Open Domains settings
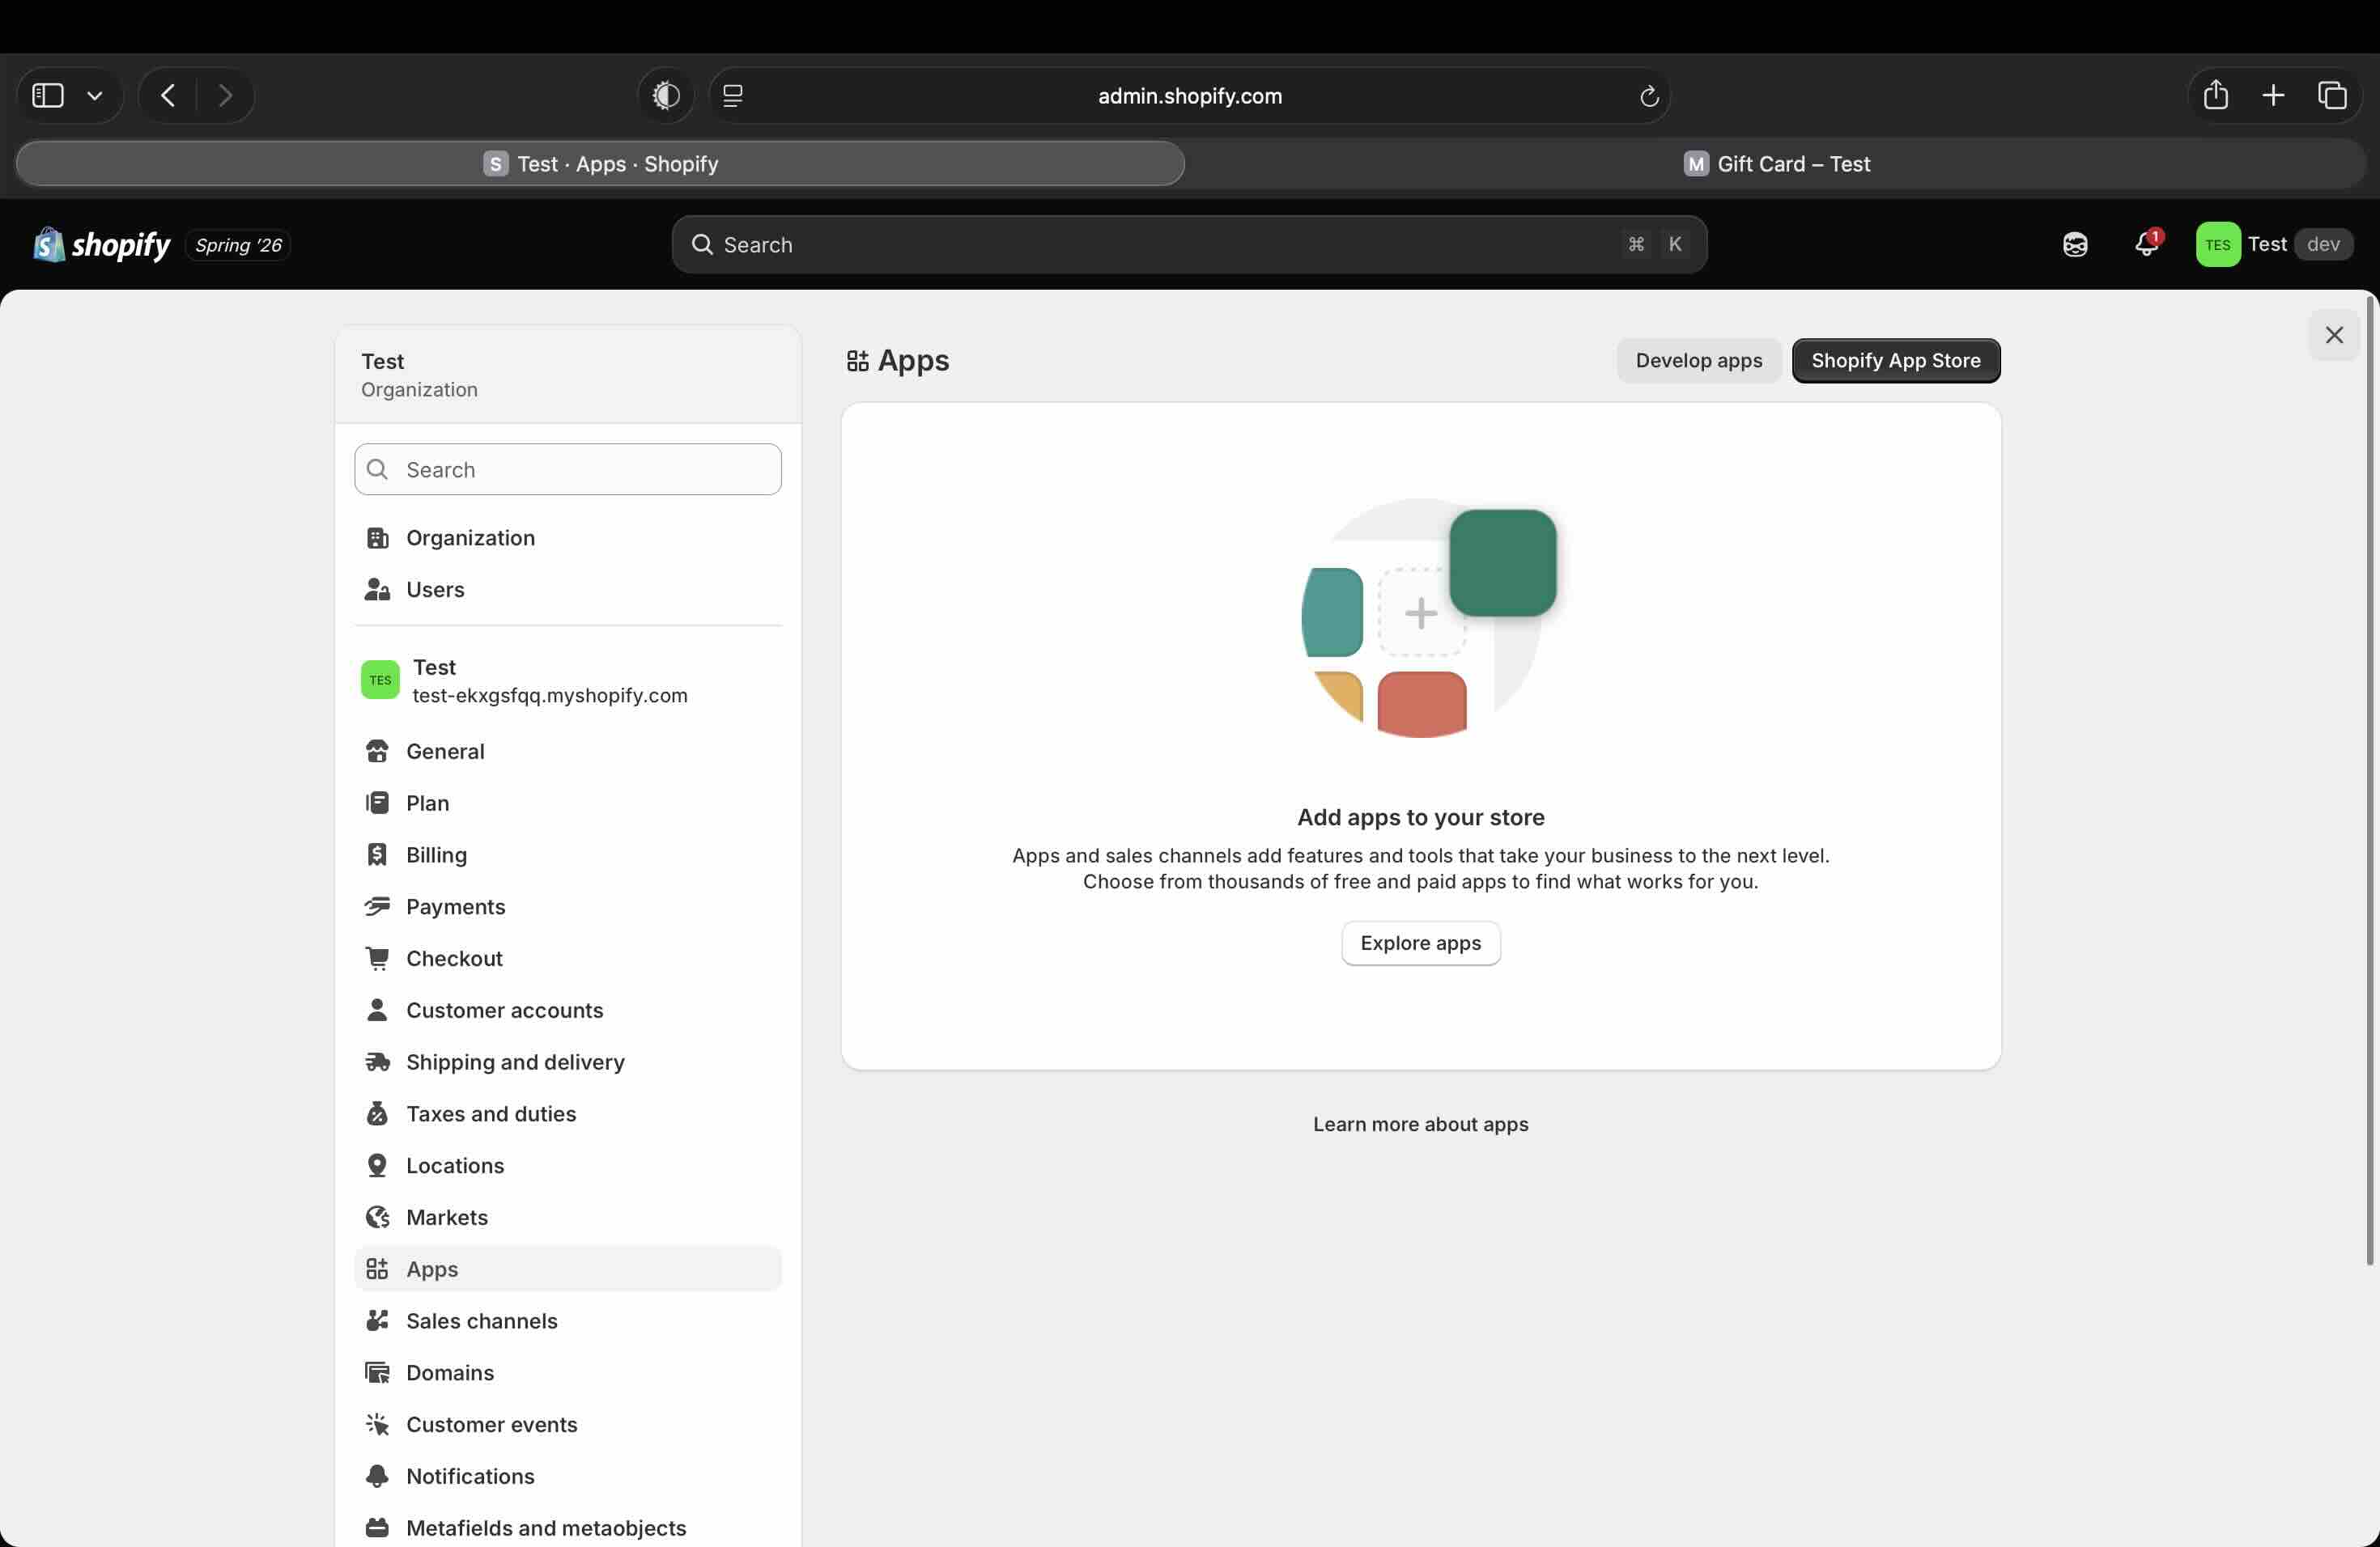Screen dimensions: 2380x1547 pos(568,1373)
